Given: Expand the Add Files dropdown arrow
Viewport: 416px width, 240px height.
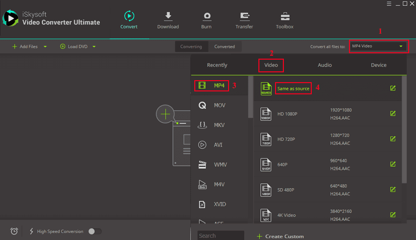Looking at the screenshot, I should (46, 47).
